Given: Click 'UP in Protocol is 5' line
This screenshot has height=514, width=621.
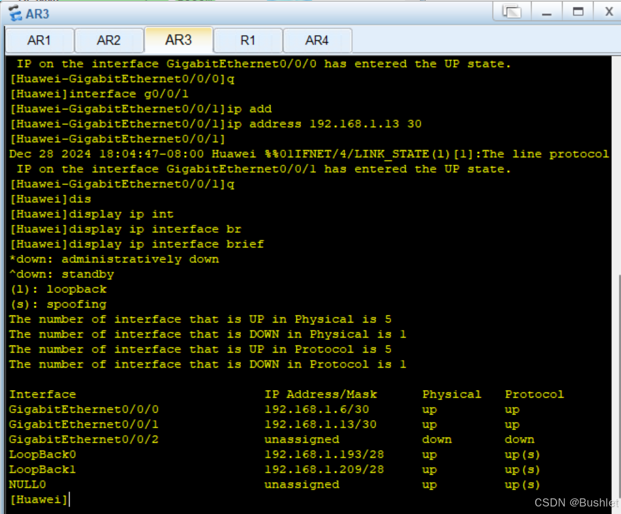Looking at the screenshot, I should (200, 349).
